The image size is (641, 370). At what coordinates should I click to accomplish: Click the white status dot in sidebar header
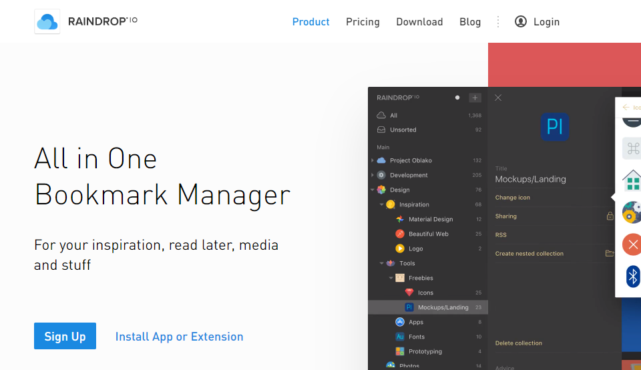coord(457,98)
